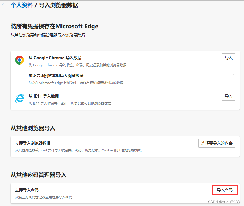Click the 从其他浏览器或 html 文件导入收藏夹 description
Image resolution: width=244 pixels, height=206 pixels.
coord(79,150)
